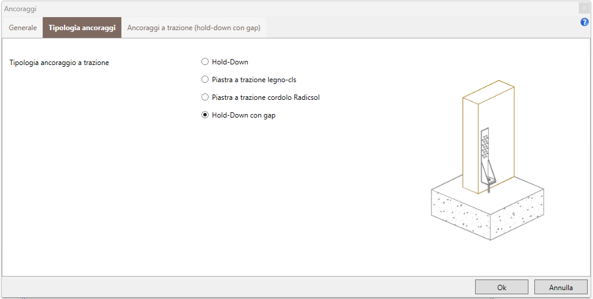Cancel using the Annulla button
The width and height of the screenshot is (593, 299).
coord(561,287)
